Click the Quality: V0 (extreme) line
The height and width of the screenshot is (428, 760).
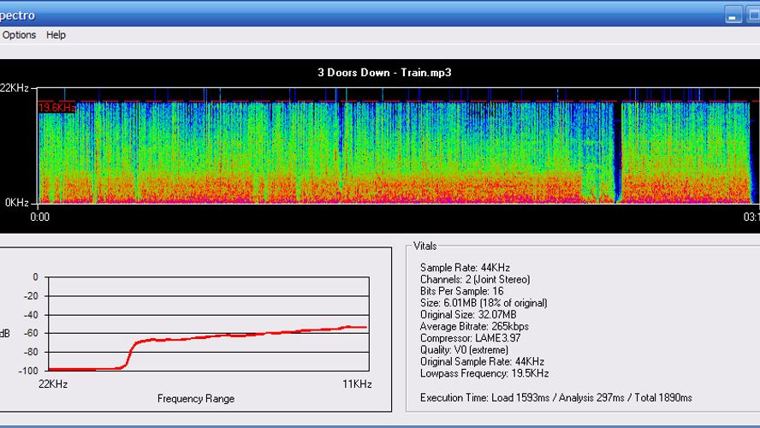coord(465,350)
